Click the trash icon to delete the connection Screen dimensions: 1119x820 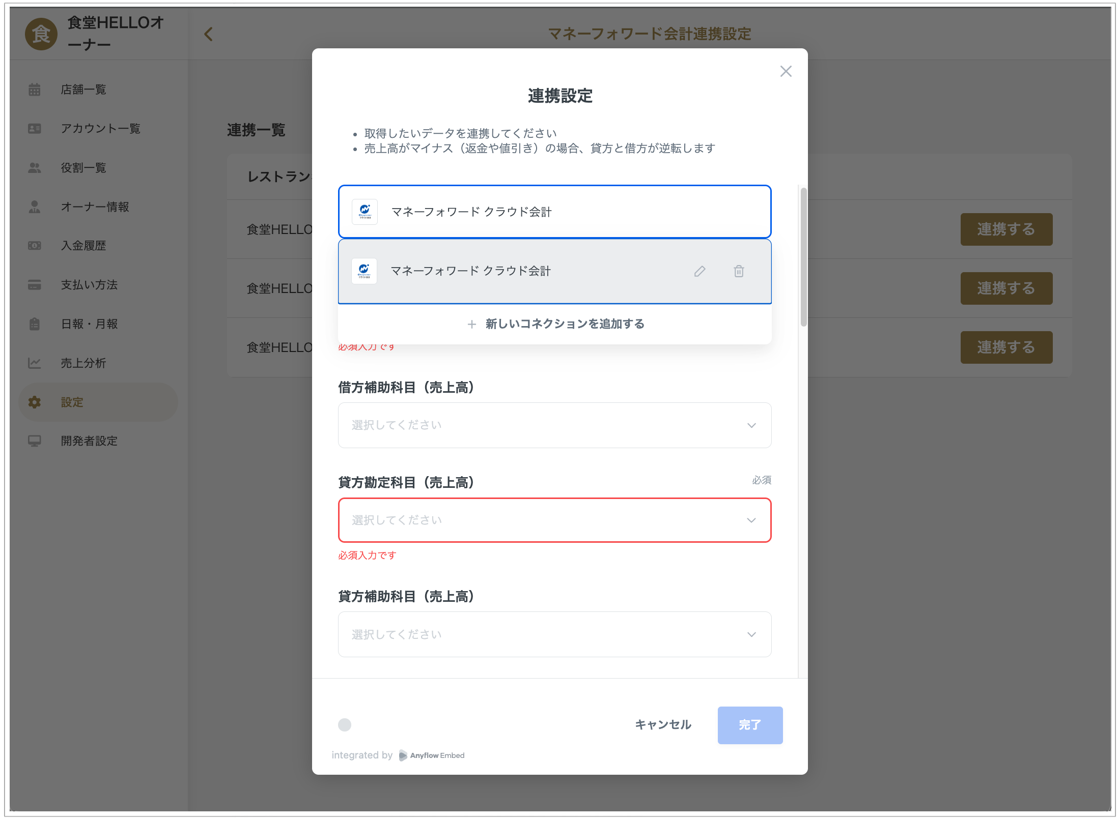(x=739, y=271)
